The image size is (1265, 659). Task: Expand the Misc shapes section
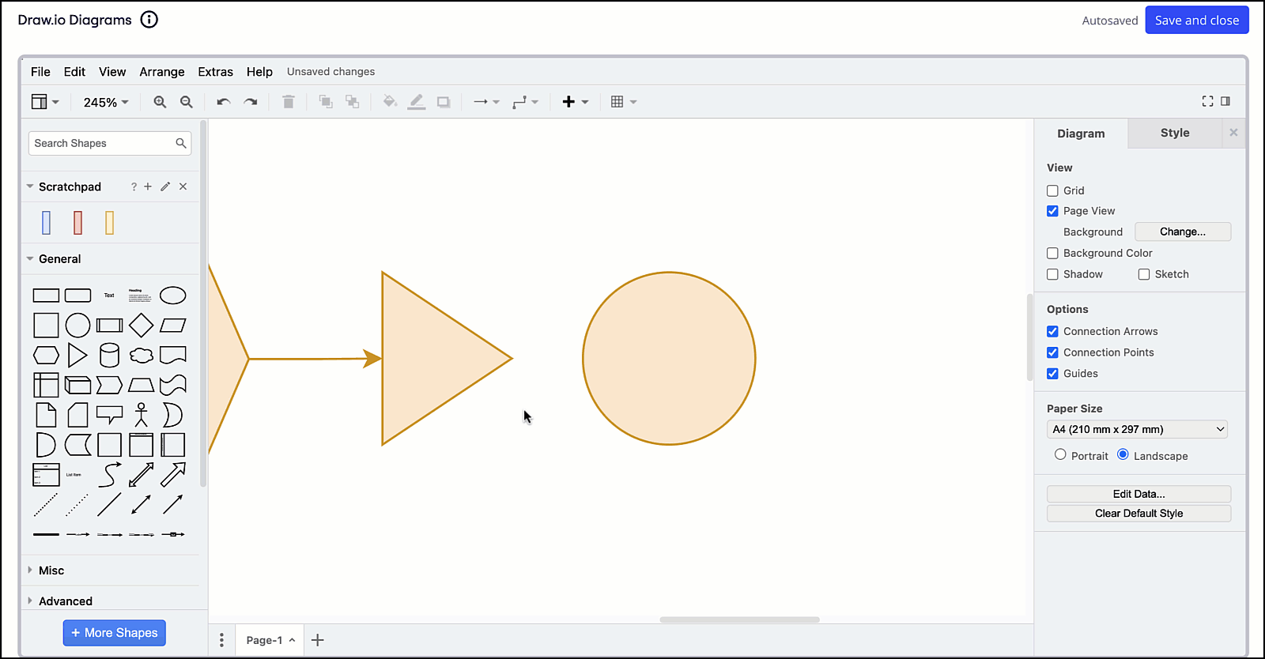(x=51, y=571)
